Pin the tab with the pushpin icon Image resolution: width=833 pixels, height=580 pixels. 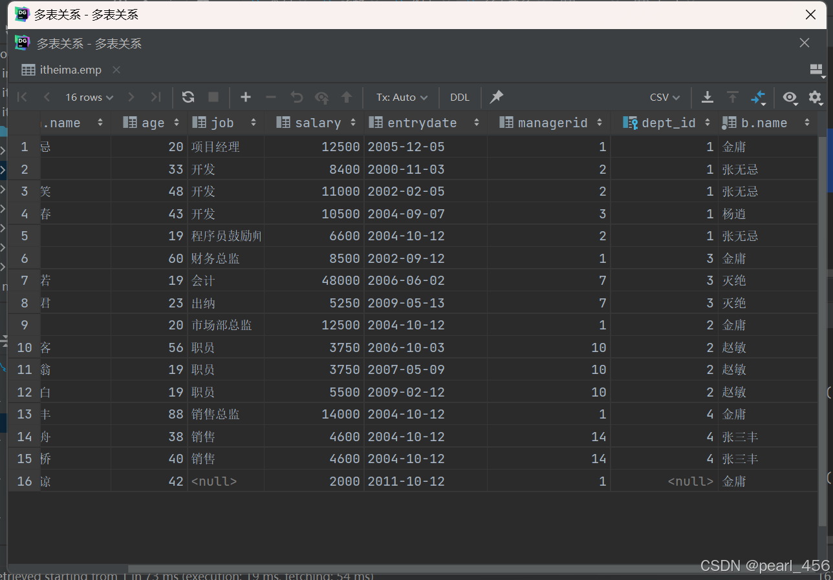(x=496, y=97)
